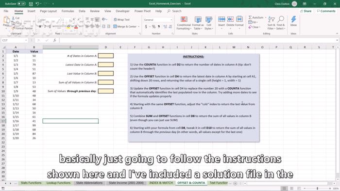Apply Comma Style format
Image resolution: width=340 pixels, height=191 pixels.
[159, 27]
